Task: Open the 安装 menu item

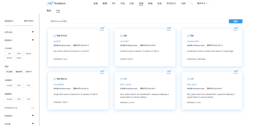Action: (x=96, y=3)
